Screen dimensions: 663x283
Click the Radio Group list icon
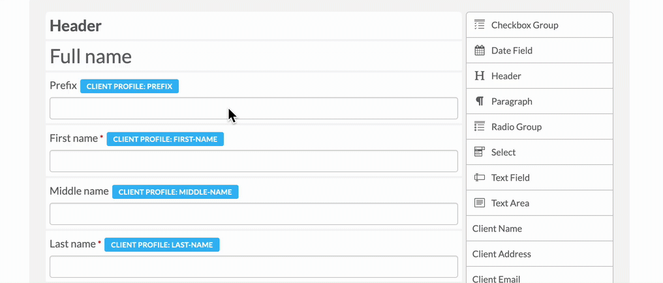coord(479,127)
